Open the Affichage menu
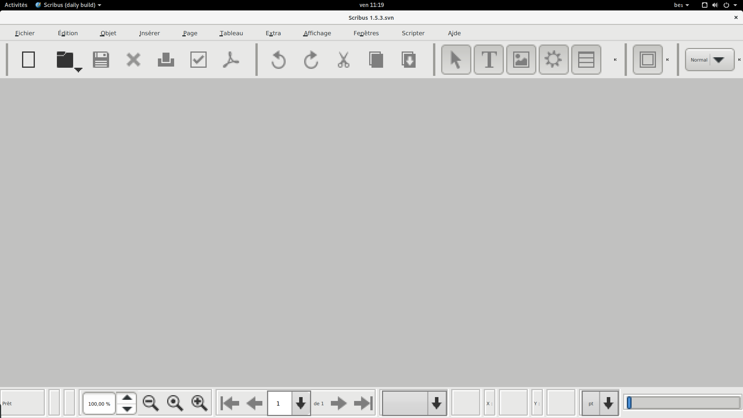 point(317,33)
